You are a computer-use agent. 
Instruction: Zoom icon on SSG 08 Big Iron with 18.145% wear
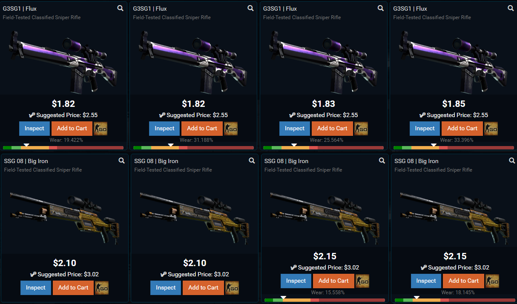tap(512, 161)
